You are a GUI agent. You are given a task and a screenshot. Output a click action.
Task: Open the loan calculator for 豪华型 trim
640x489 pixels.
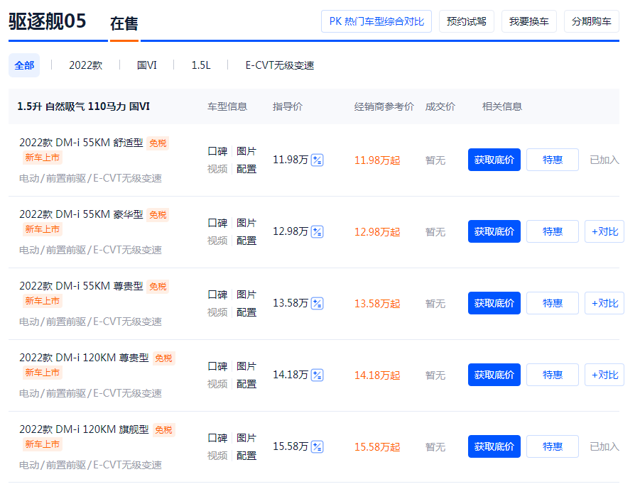pyautogui.click(x=317, y=231)
